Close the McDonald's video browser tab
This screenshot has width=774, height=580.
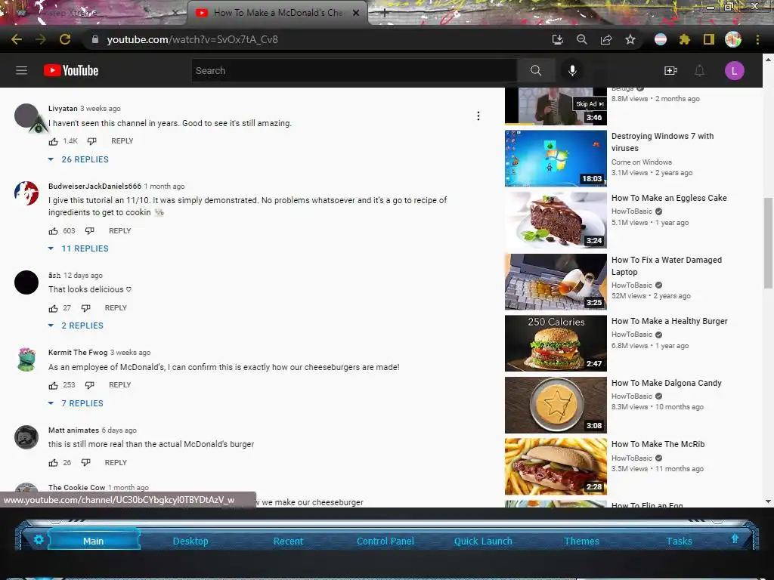point(356,13)
